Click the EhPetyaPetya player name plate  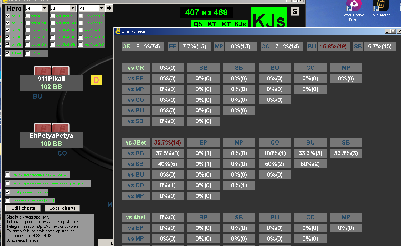pos(51,136)
